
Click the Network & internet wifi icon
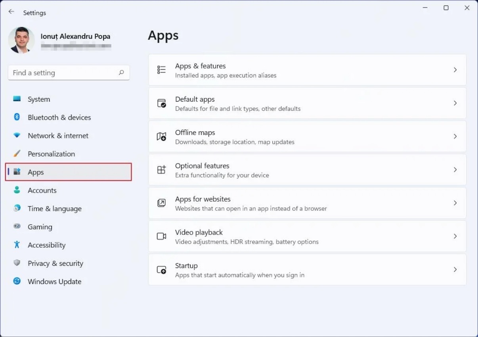point(17,135)
